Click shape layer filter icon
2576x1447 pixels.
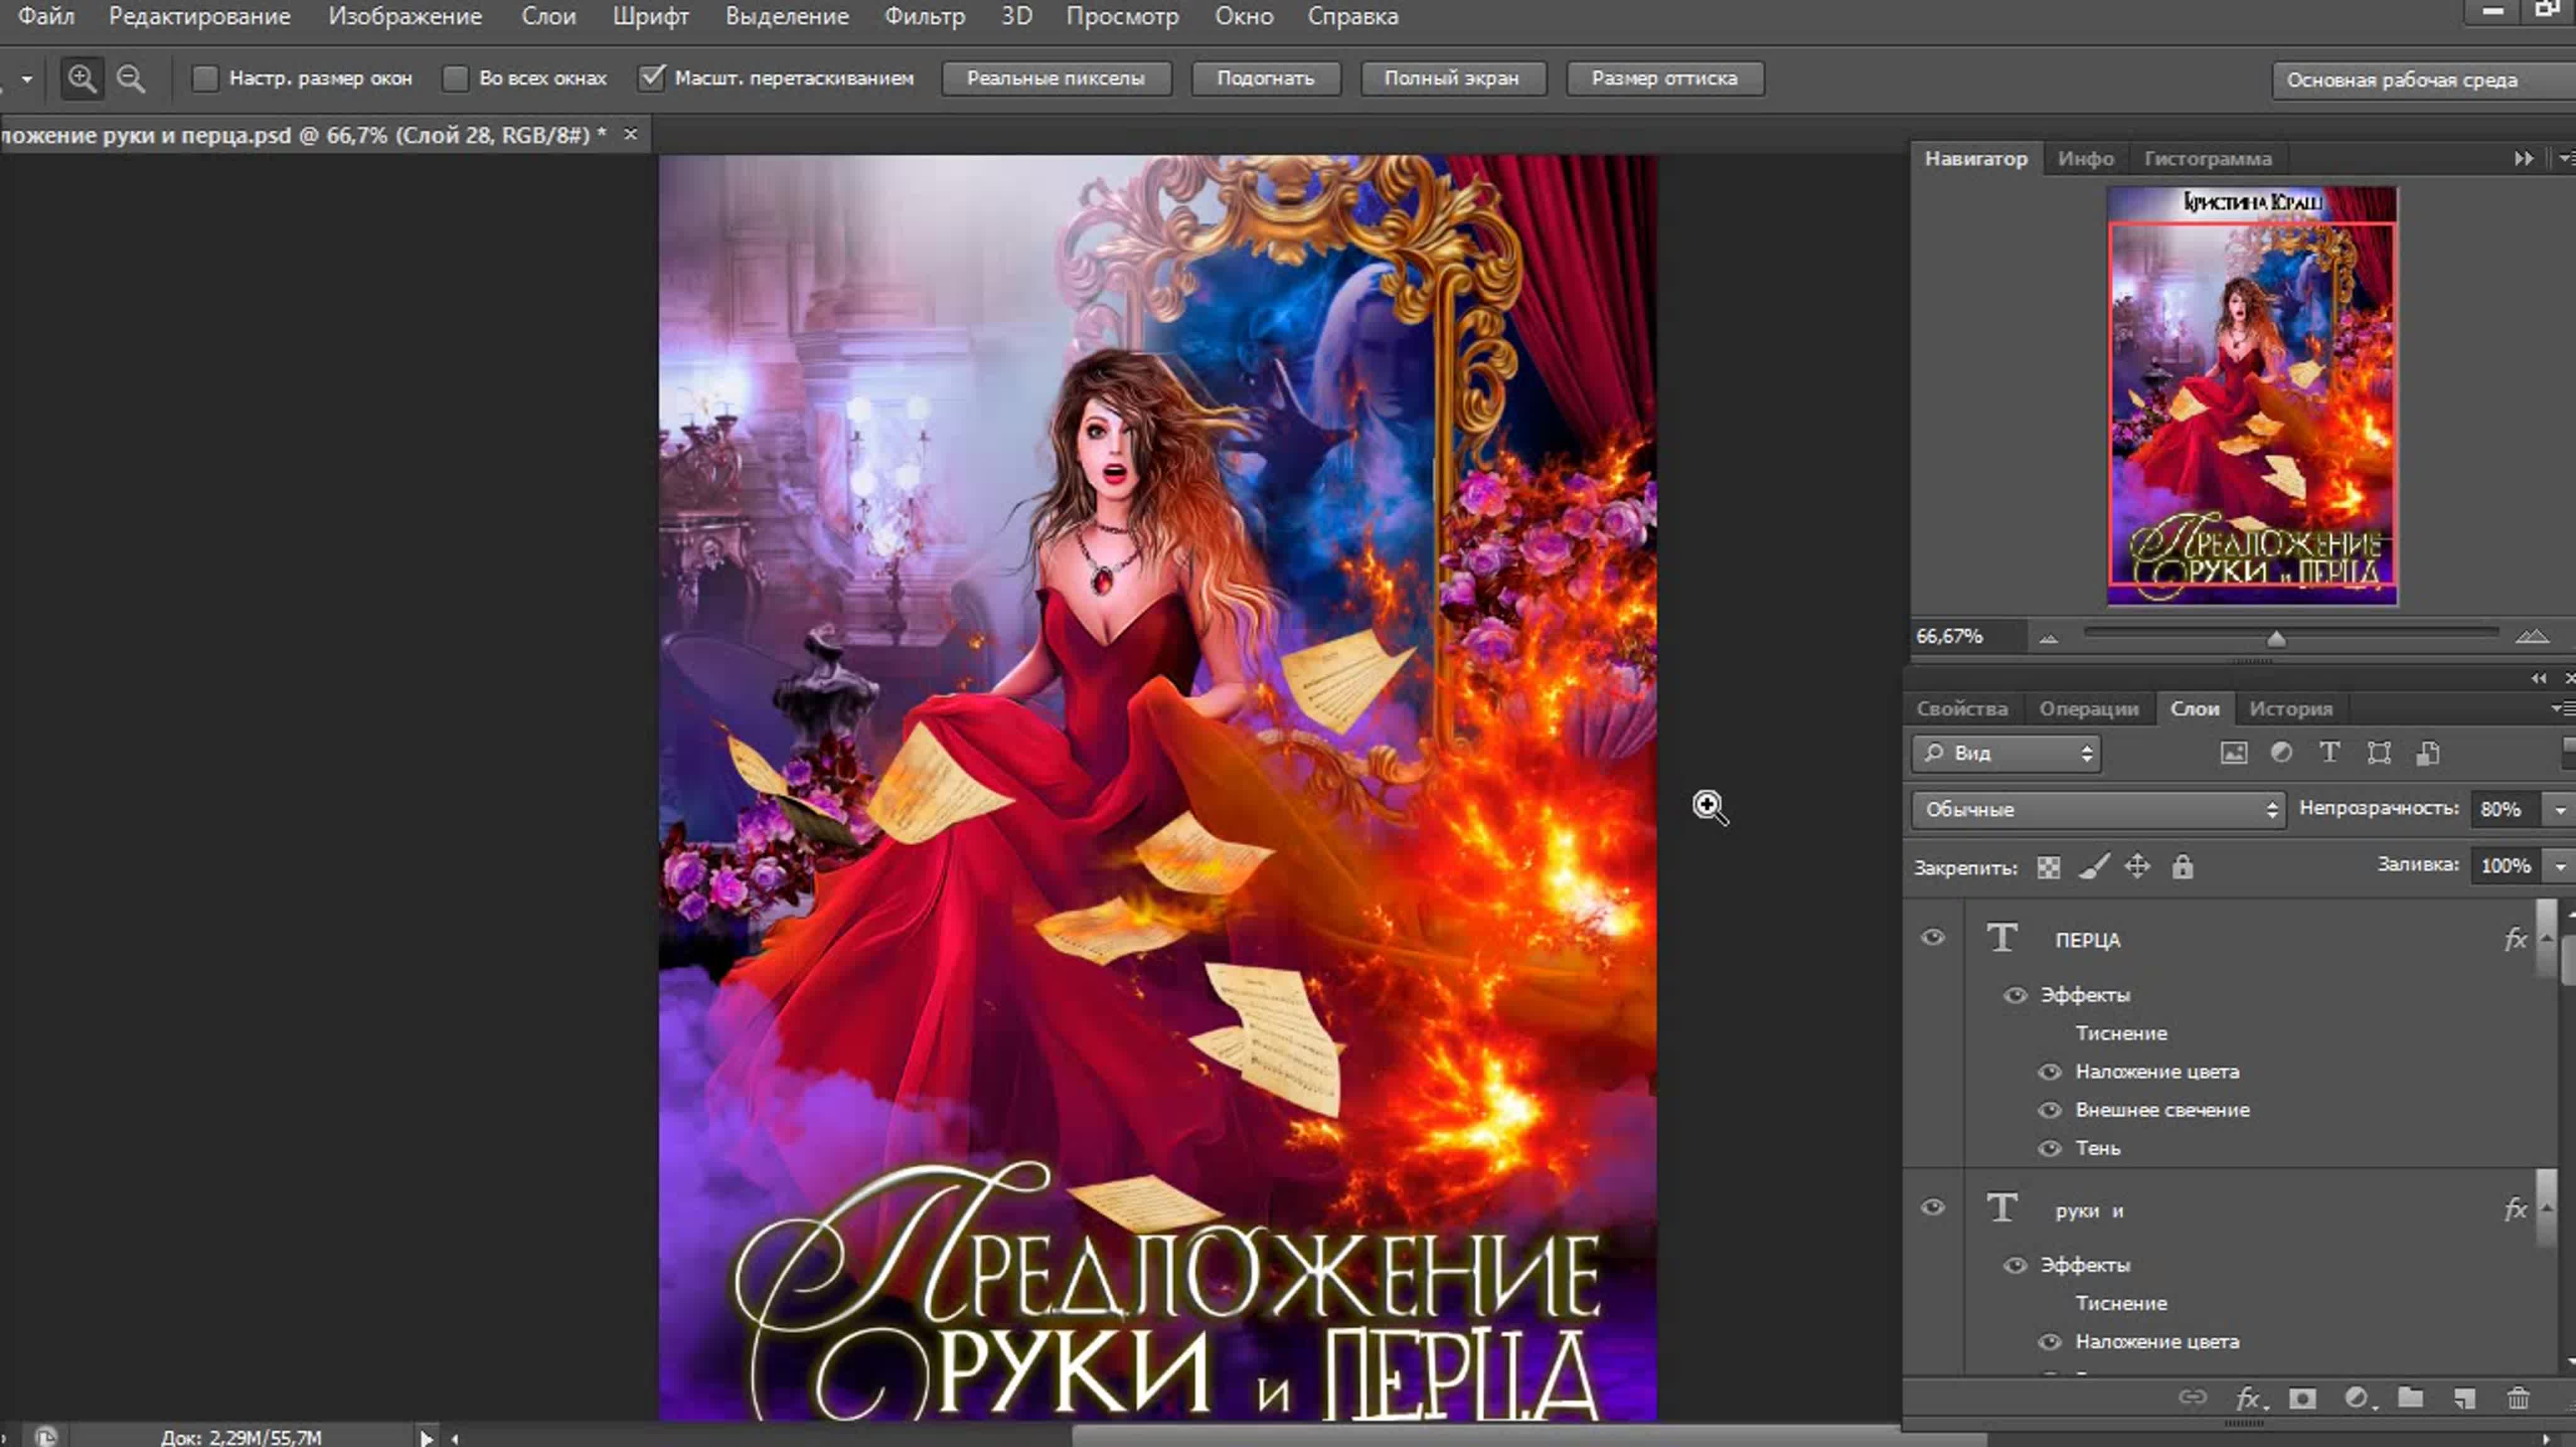(x=2379, y=753)
